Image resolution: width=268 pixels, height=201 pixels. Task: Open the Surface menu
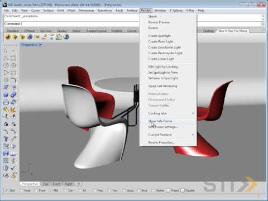click(48, 11)
